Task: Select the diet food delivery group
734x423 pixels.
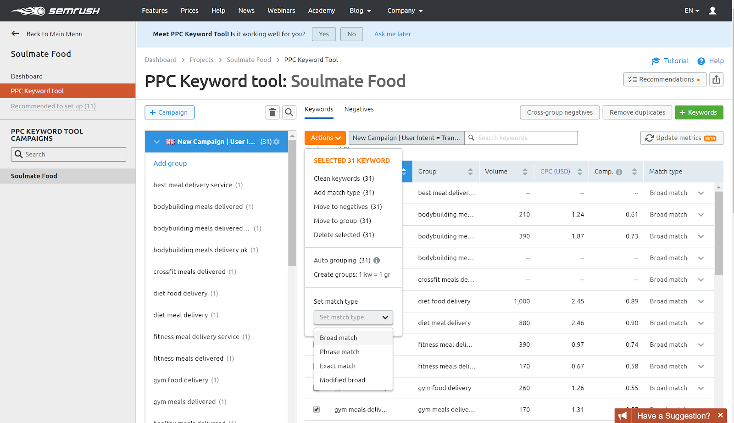Action: 186,294
